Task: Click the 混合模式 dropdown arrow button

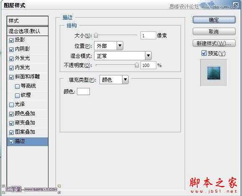Action: (148, 56)
